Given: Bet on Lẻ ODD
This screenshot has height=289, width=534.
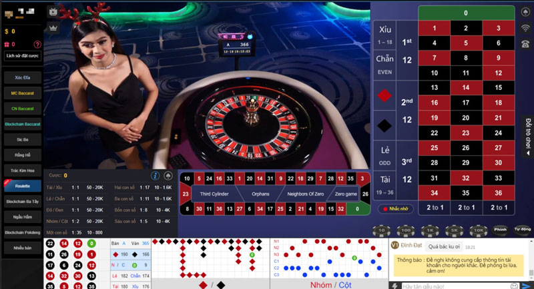Looking at the screenshot, I should tap(385, 156).
